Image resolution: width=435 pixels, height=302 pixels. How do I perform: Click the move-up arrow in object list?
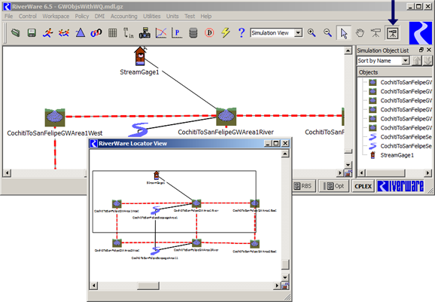tap(416, 60)
